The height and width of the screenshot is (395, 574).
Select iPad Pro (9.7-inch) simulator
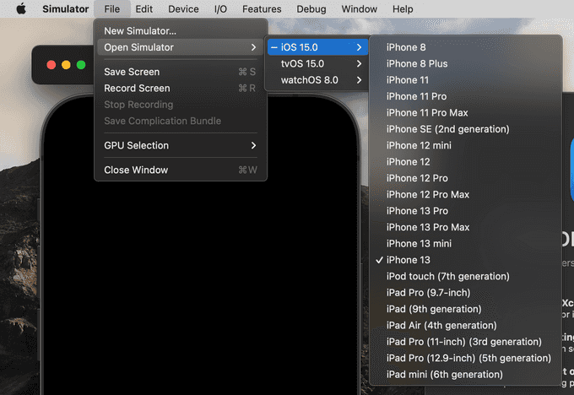tap(466, 293)
